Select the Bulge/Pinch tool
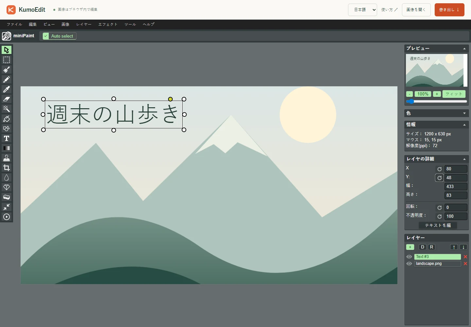 tap(7, 207)
